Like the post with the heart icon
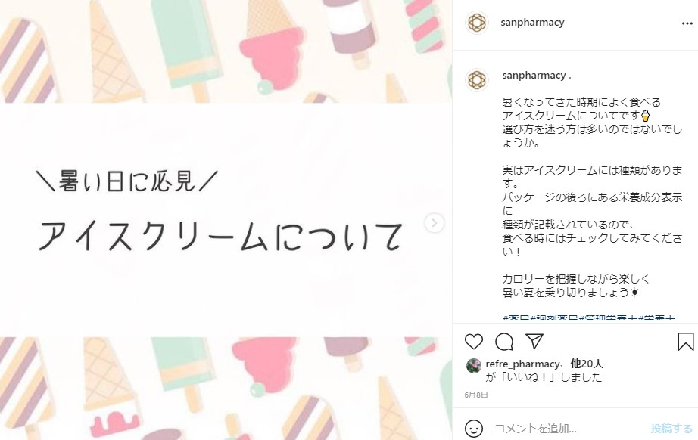This screenshot has height=440, width=698. [474, 342]
